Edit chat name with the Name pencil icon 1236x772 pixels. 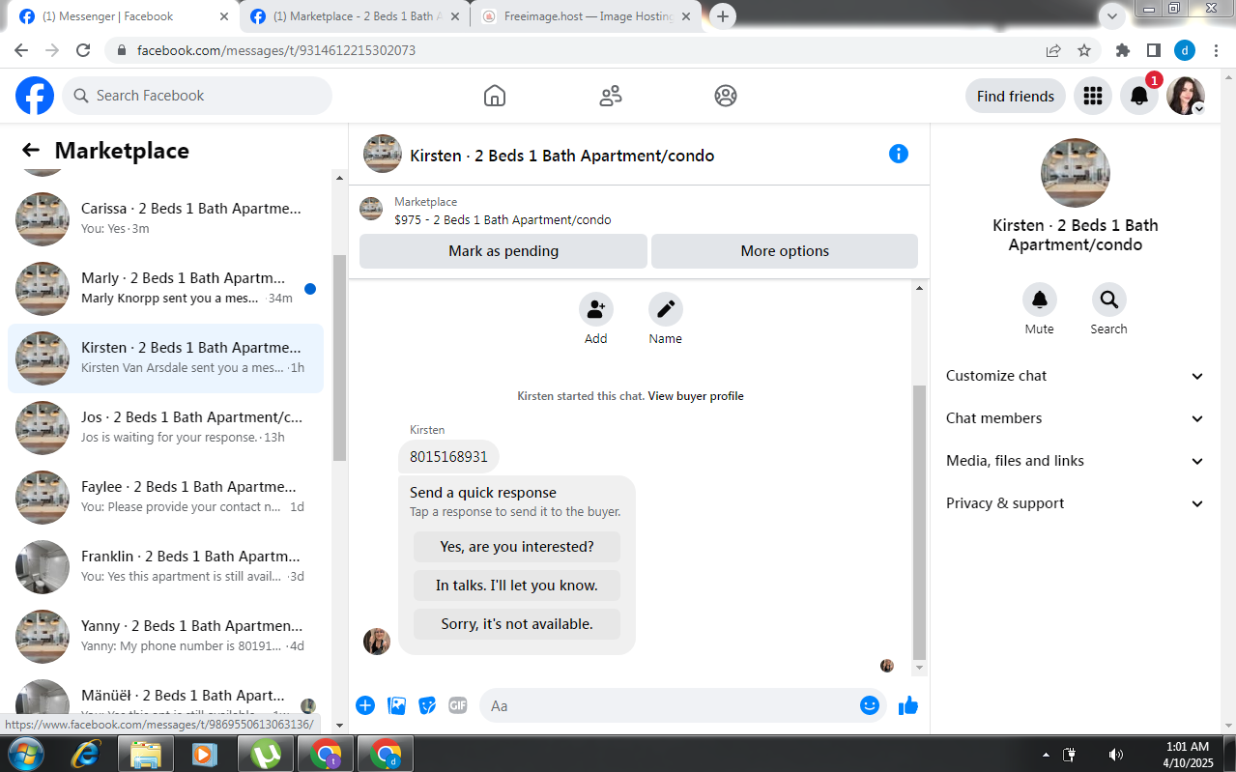tap(666, 309)
